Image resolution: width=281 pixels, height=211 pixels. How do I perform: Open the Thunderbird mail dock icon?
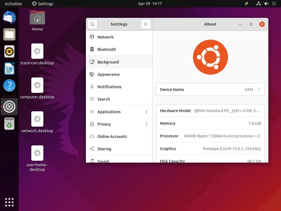[9, 17]
